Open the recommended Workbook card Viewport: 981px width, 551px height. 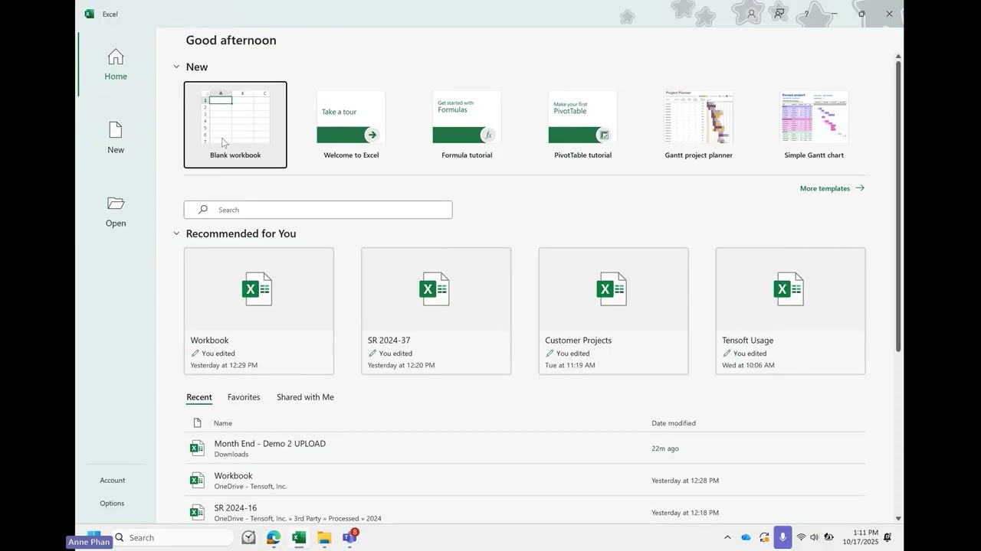tap(259, 311)
